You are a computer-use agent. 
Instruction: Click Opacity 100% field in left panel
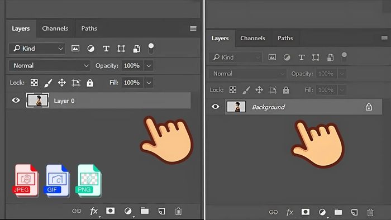coord(132,65)
